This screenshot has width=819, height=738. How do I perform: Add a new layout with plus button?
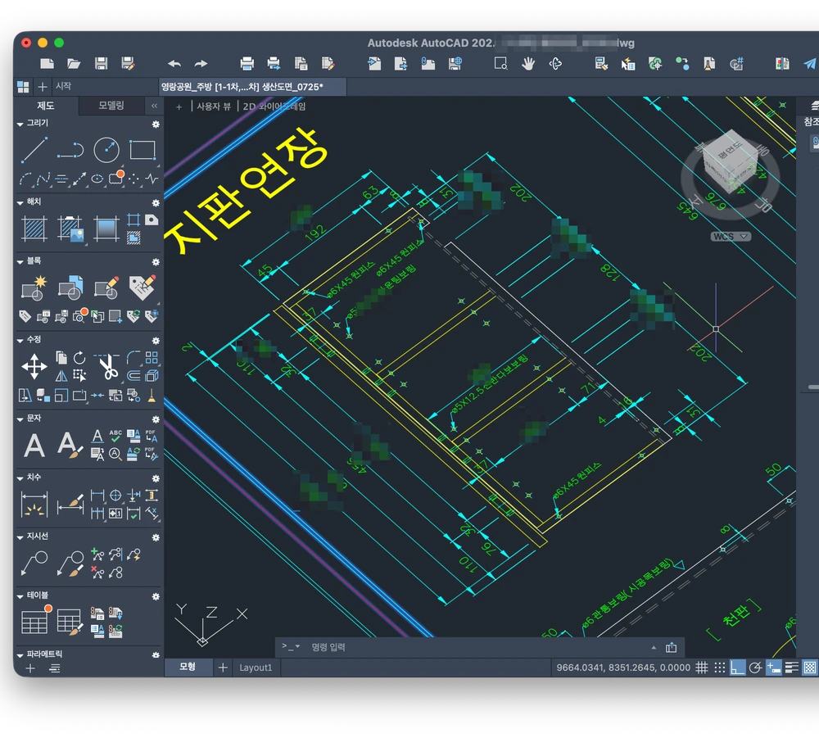pyautogui.click(x=223, y=668)
